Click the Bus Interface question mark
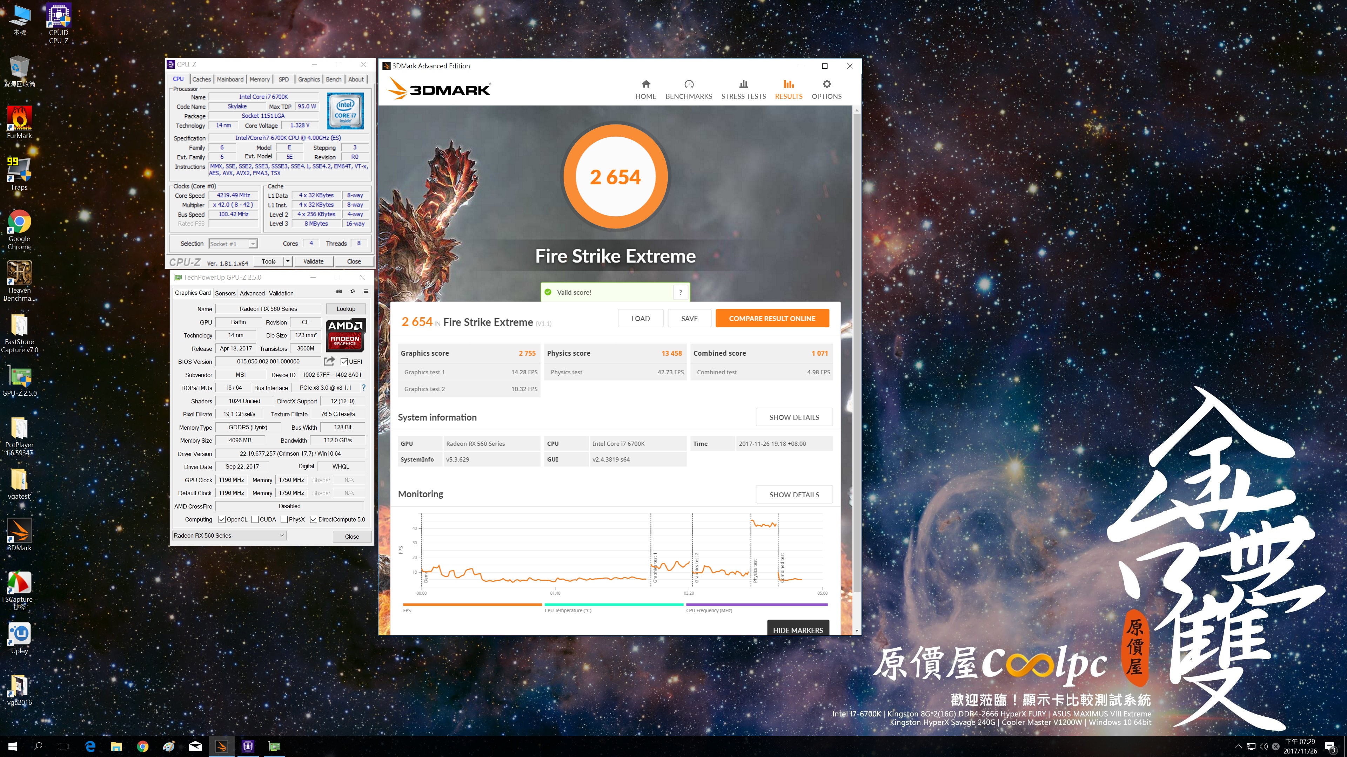This screenshot has width=1347, height=757. click(363, 388)
